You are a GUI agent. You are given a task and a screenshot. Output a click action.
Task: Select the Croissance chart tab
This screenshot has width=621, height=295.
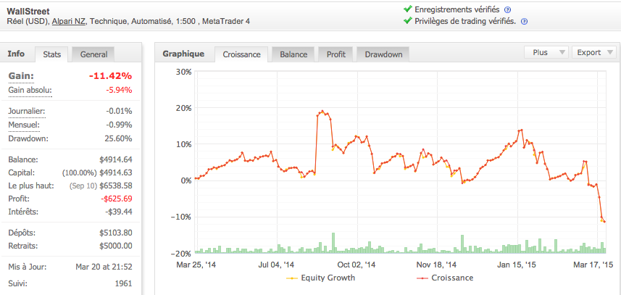[242, 54]
